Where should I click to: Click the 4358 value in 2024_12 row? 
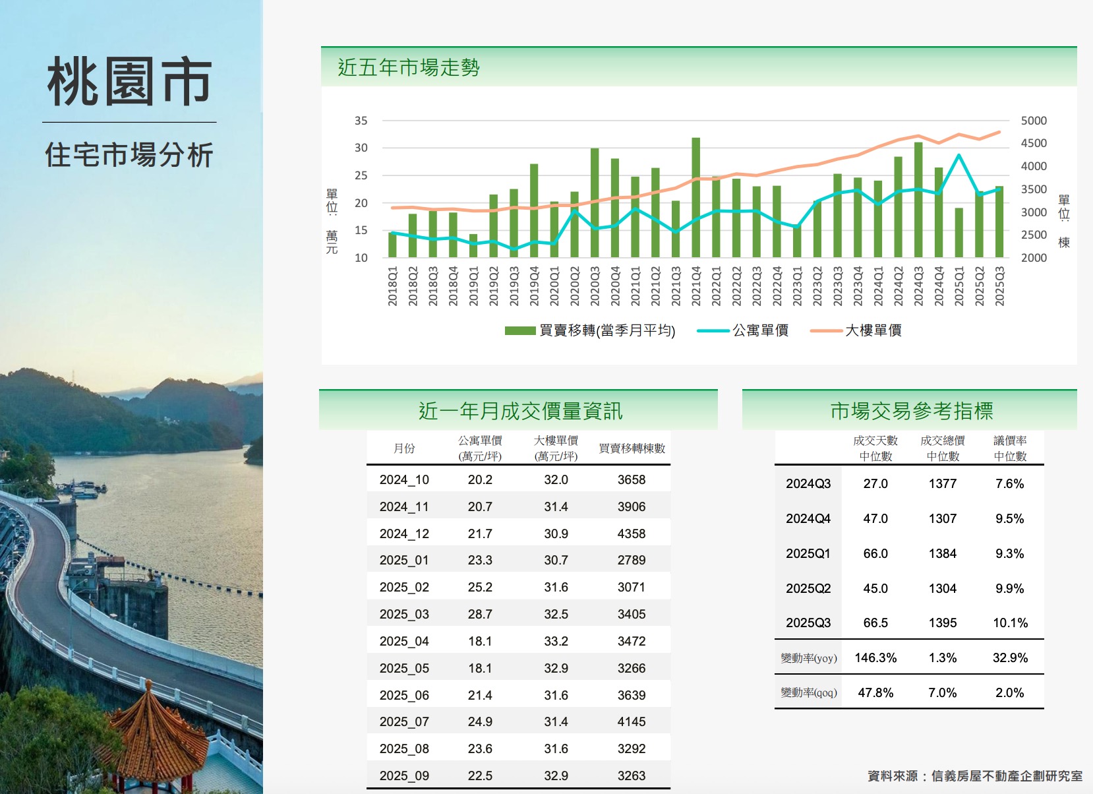632,534
